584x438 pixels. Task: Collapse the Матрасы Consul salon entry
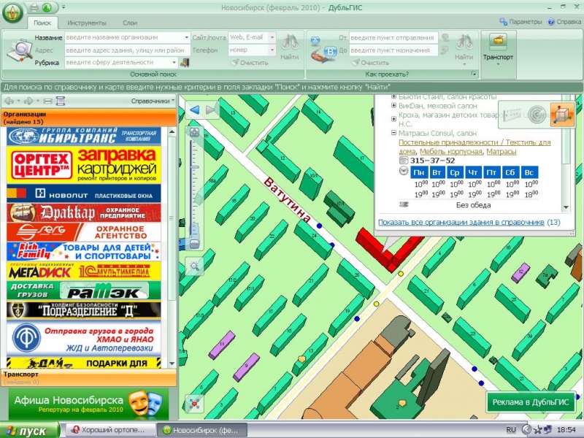[394, 134]
